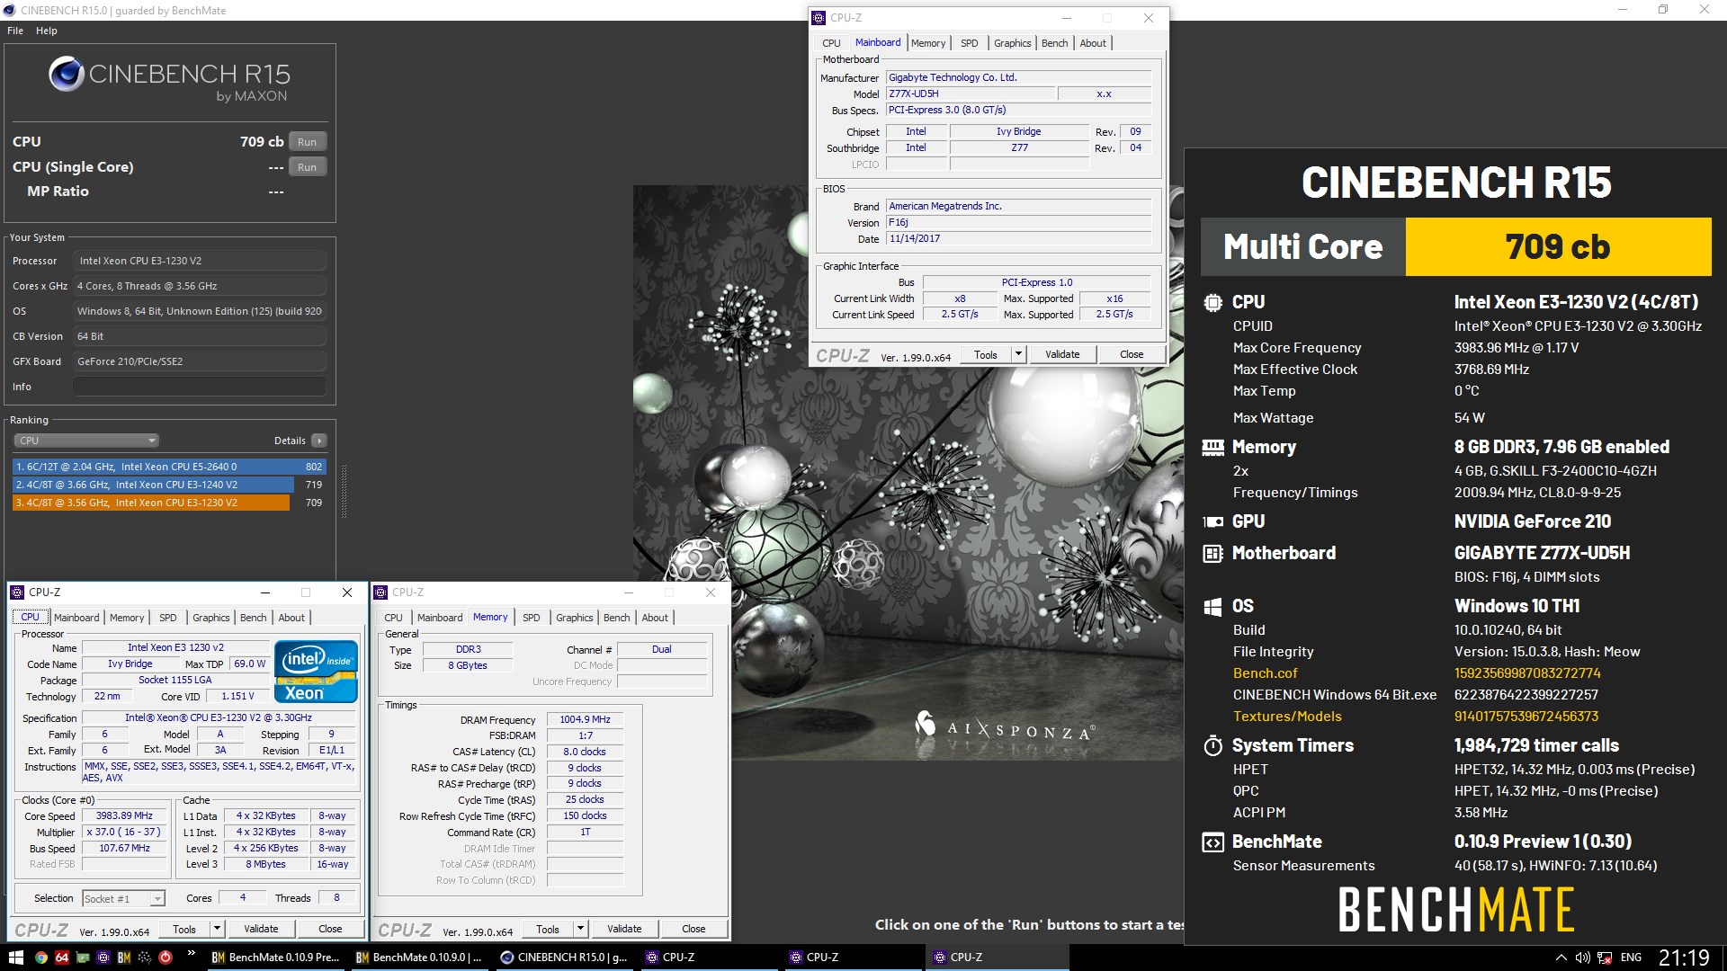Click Tools button in Mainboard CPU-Z window
The width and height of the screenshot is (1727, 971).
[986, 355]
